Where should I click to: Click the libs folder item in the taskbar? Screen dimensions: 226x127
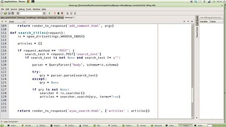pos(97,126)
